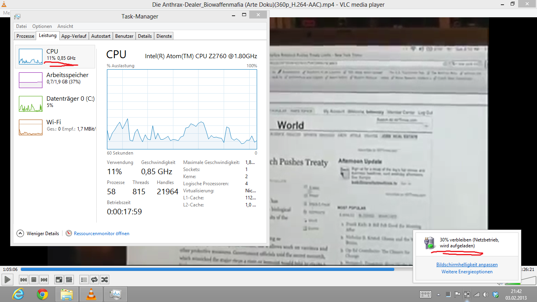Viewport: 537px width, 302px height.
Task: Open the Dropbox tray icon
Action: (496, 294)
